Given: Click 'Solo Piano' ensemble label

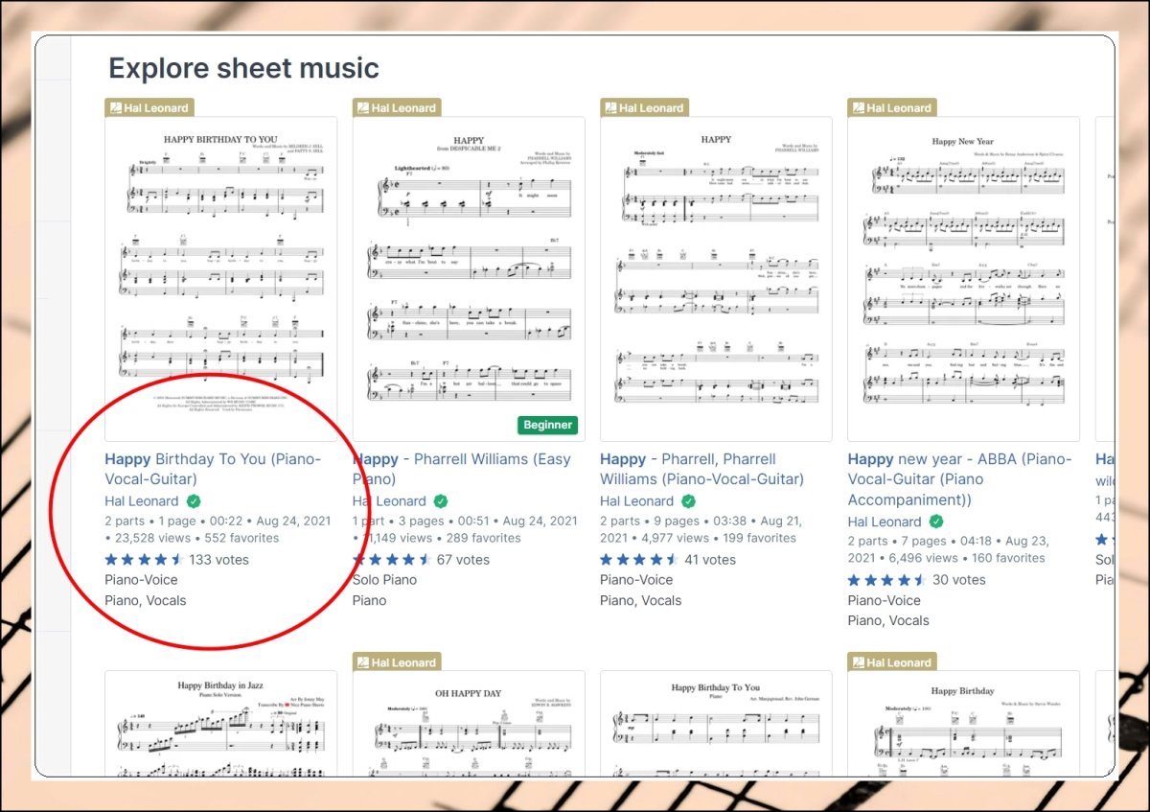Looking at the screenshot, I should (x=384, y=579).
